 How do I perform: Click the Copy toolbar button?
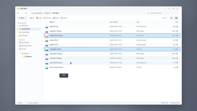[39, 18]
